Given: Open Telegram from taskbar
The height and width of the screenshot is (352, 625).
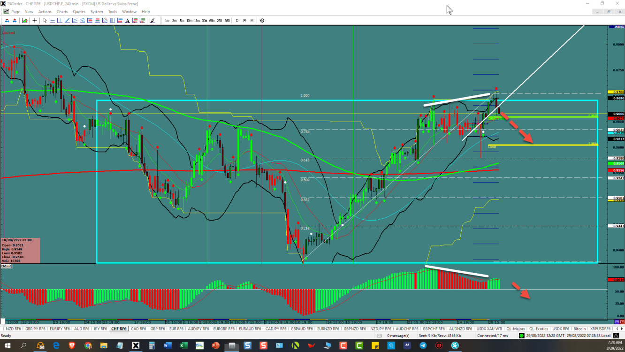Looking at the screenshot, I should (423, 346).
